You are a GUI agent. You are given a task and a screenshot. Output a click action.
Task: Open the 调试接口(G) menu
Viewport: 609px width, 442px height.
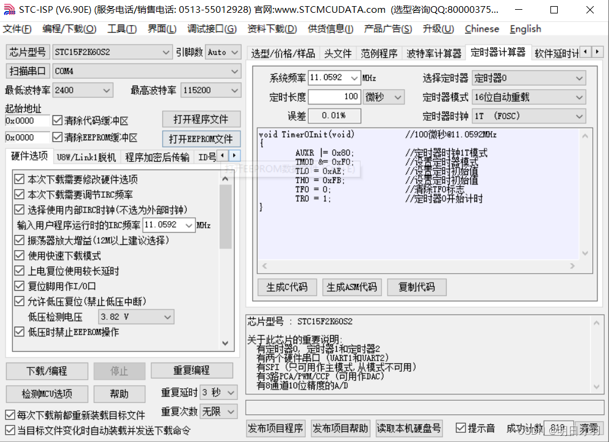pyautogui.click(x=212, y=29)
